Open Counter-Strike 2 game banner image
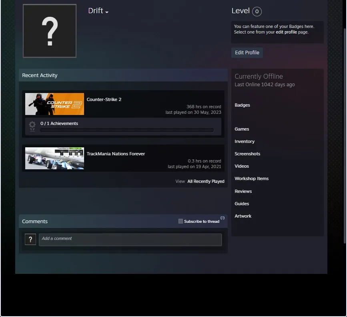 coord(54,104)
